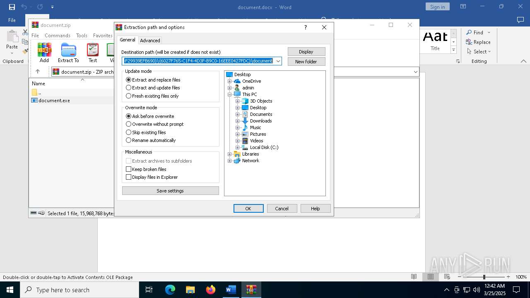
Task: Open the WinRAR Commands menu
Action: [x=58, y=36]
